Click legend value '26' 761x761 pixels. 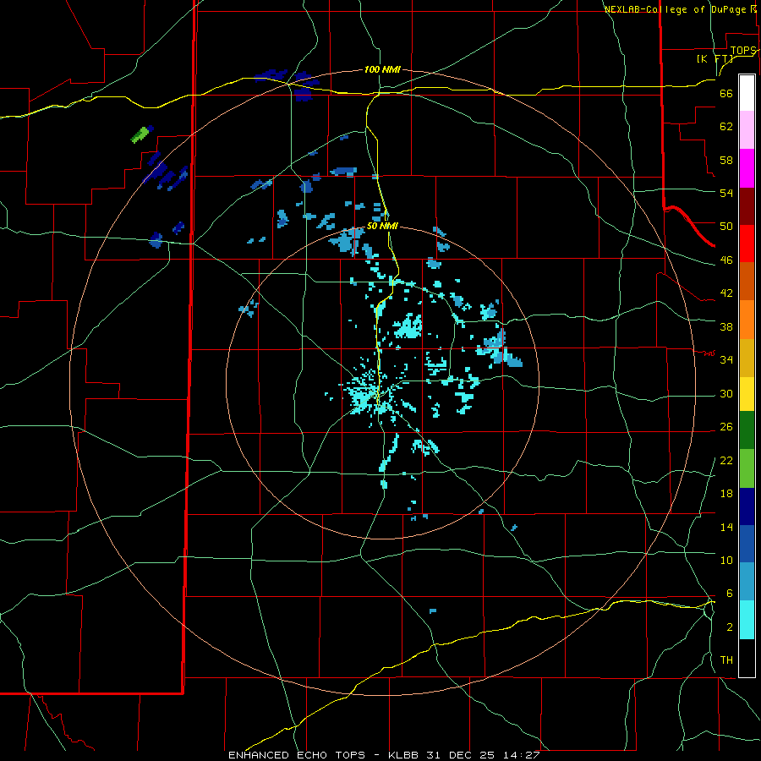(x=726, y=427)
